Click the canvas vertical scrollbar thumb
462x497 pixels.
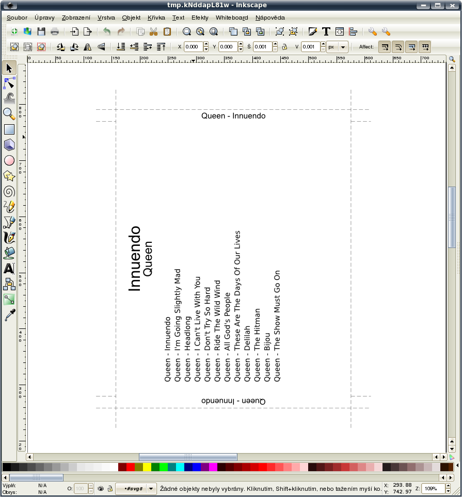click(452, 217)
